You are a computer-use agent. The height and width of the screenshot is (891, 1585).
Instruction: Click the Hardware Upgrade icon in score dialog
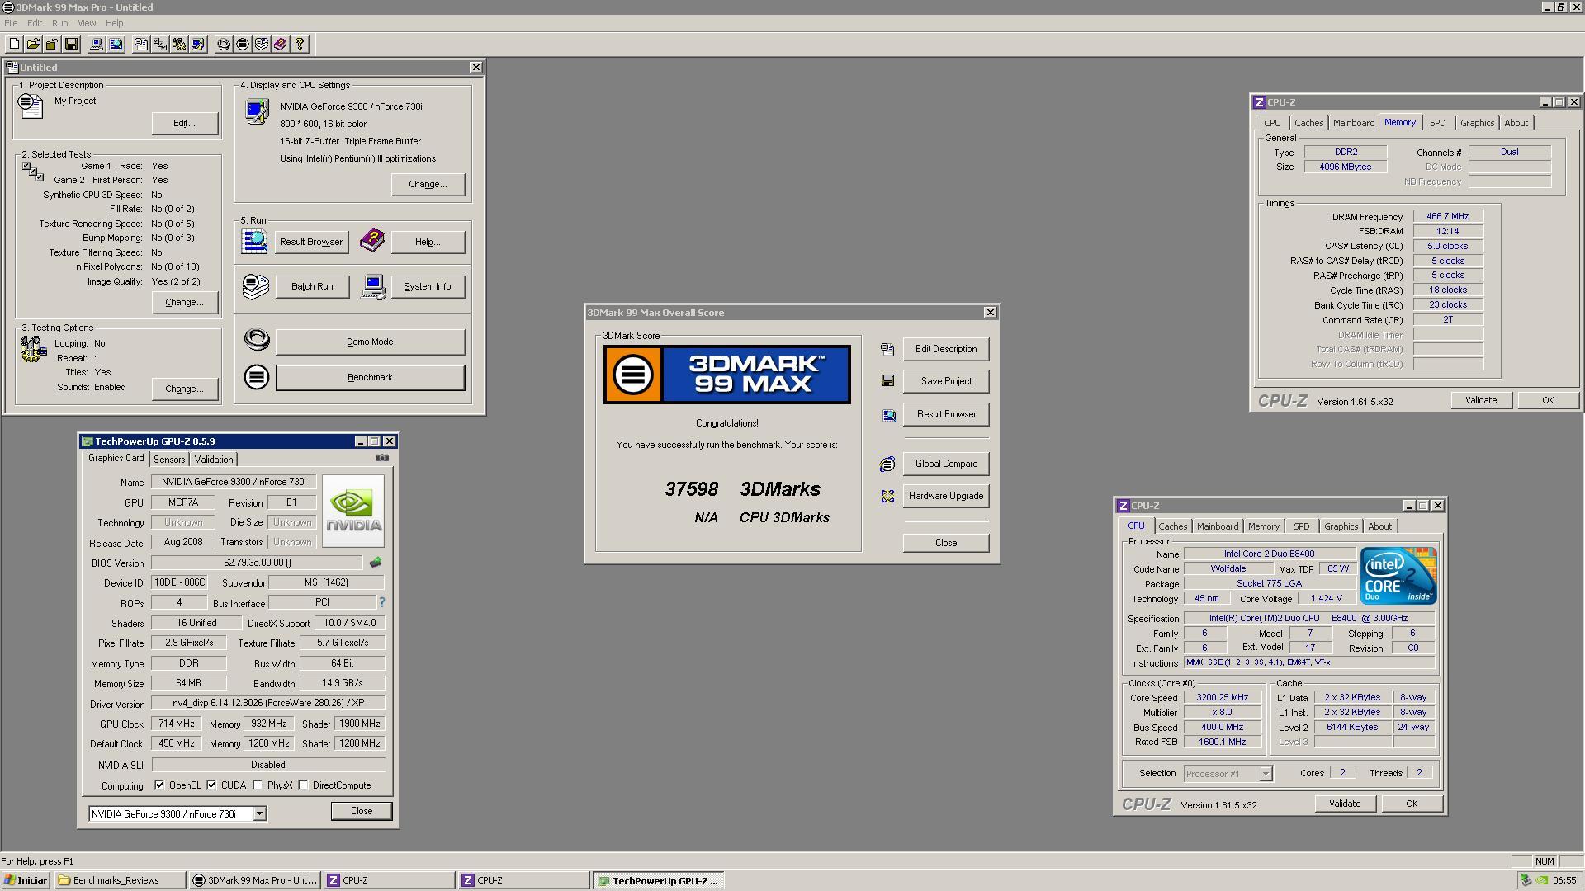tap(887, 497)
